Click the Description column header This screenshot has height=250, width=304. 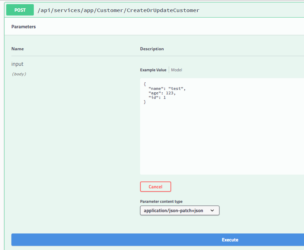pyautogui.click(x=152, y=49)
